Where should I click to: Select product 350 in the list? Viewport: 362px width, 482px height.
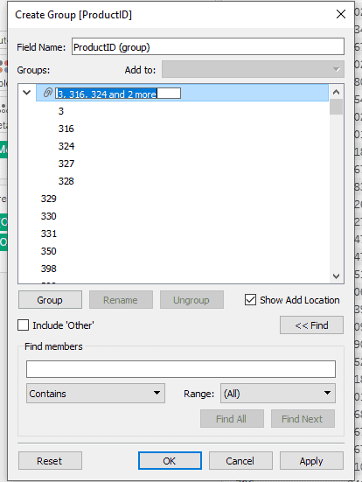(49, 251)
